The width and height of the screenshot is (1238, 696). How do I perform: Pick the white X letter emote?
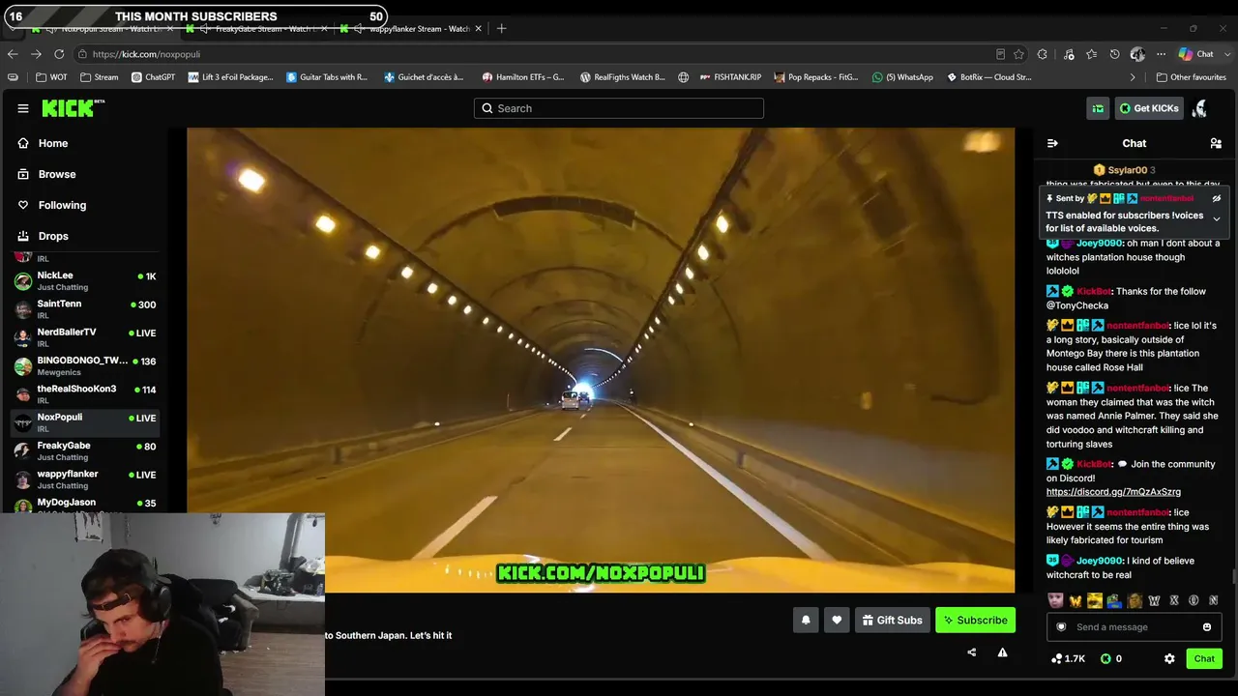point(1174,600)
